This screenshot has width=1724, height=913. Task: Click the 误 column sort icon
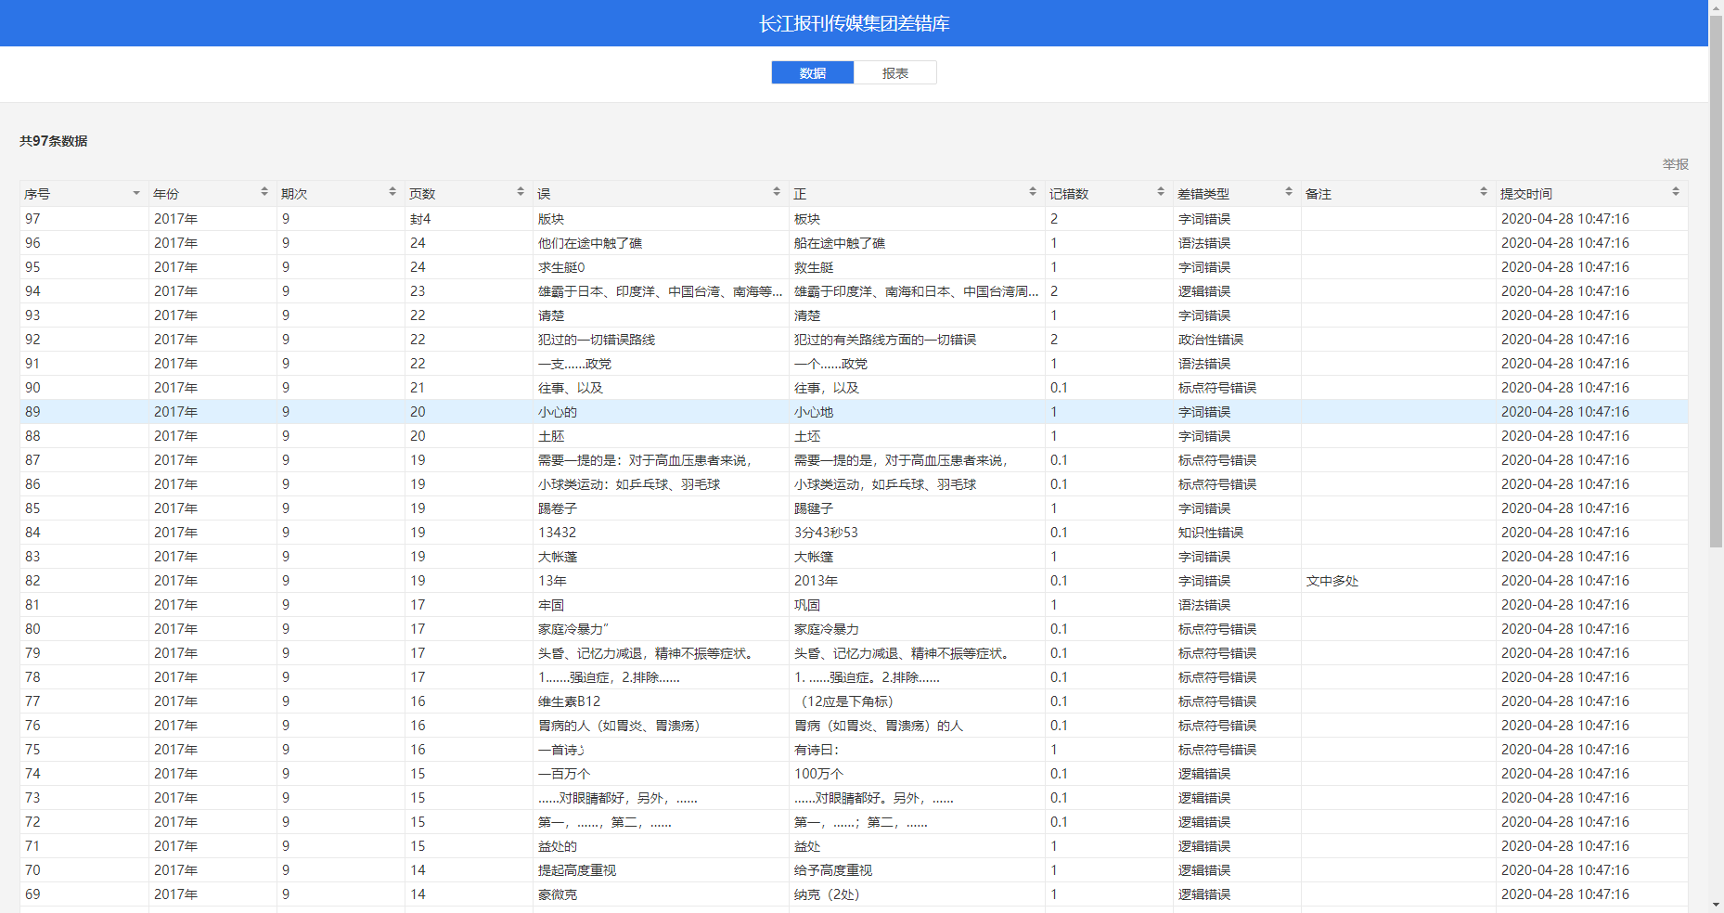pos(777,192)
